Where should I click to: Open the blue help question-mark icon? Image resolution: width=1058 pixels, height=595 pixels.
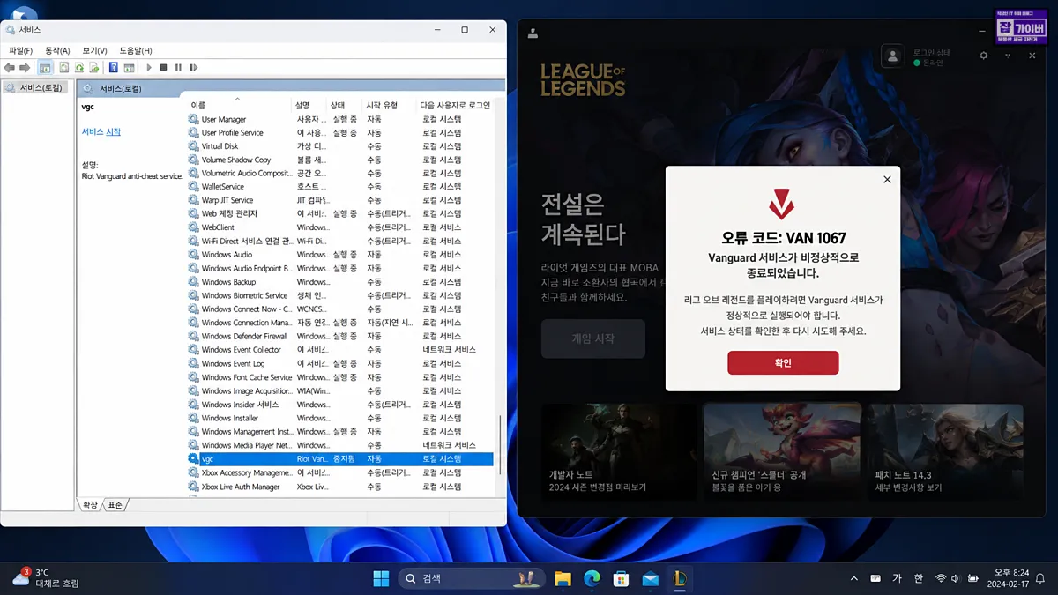tap(113, 68)
